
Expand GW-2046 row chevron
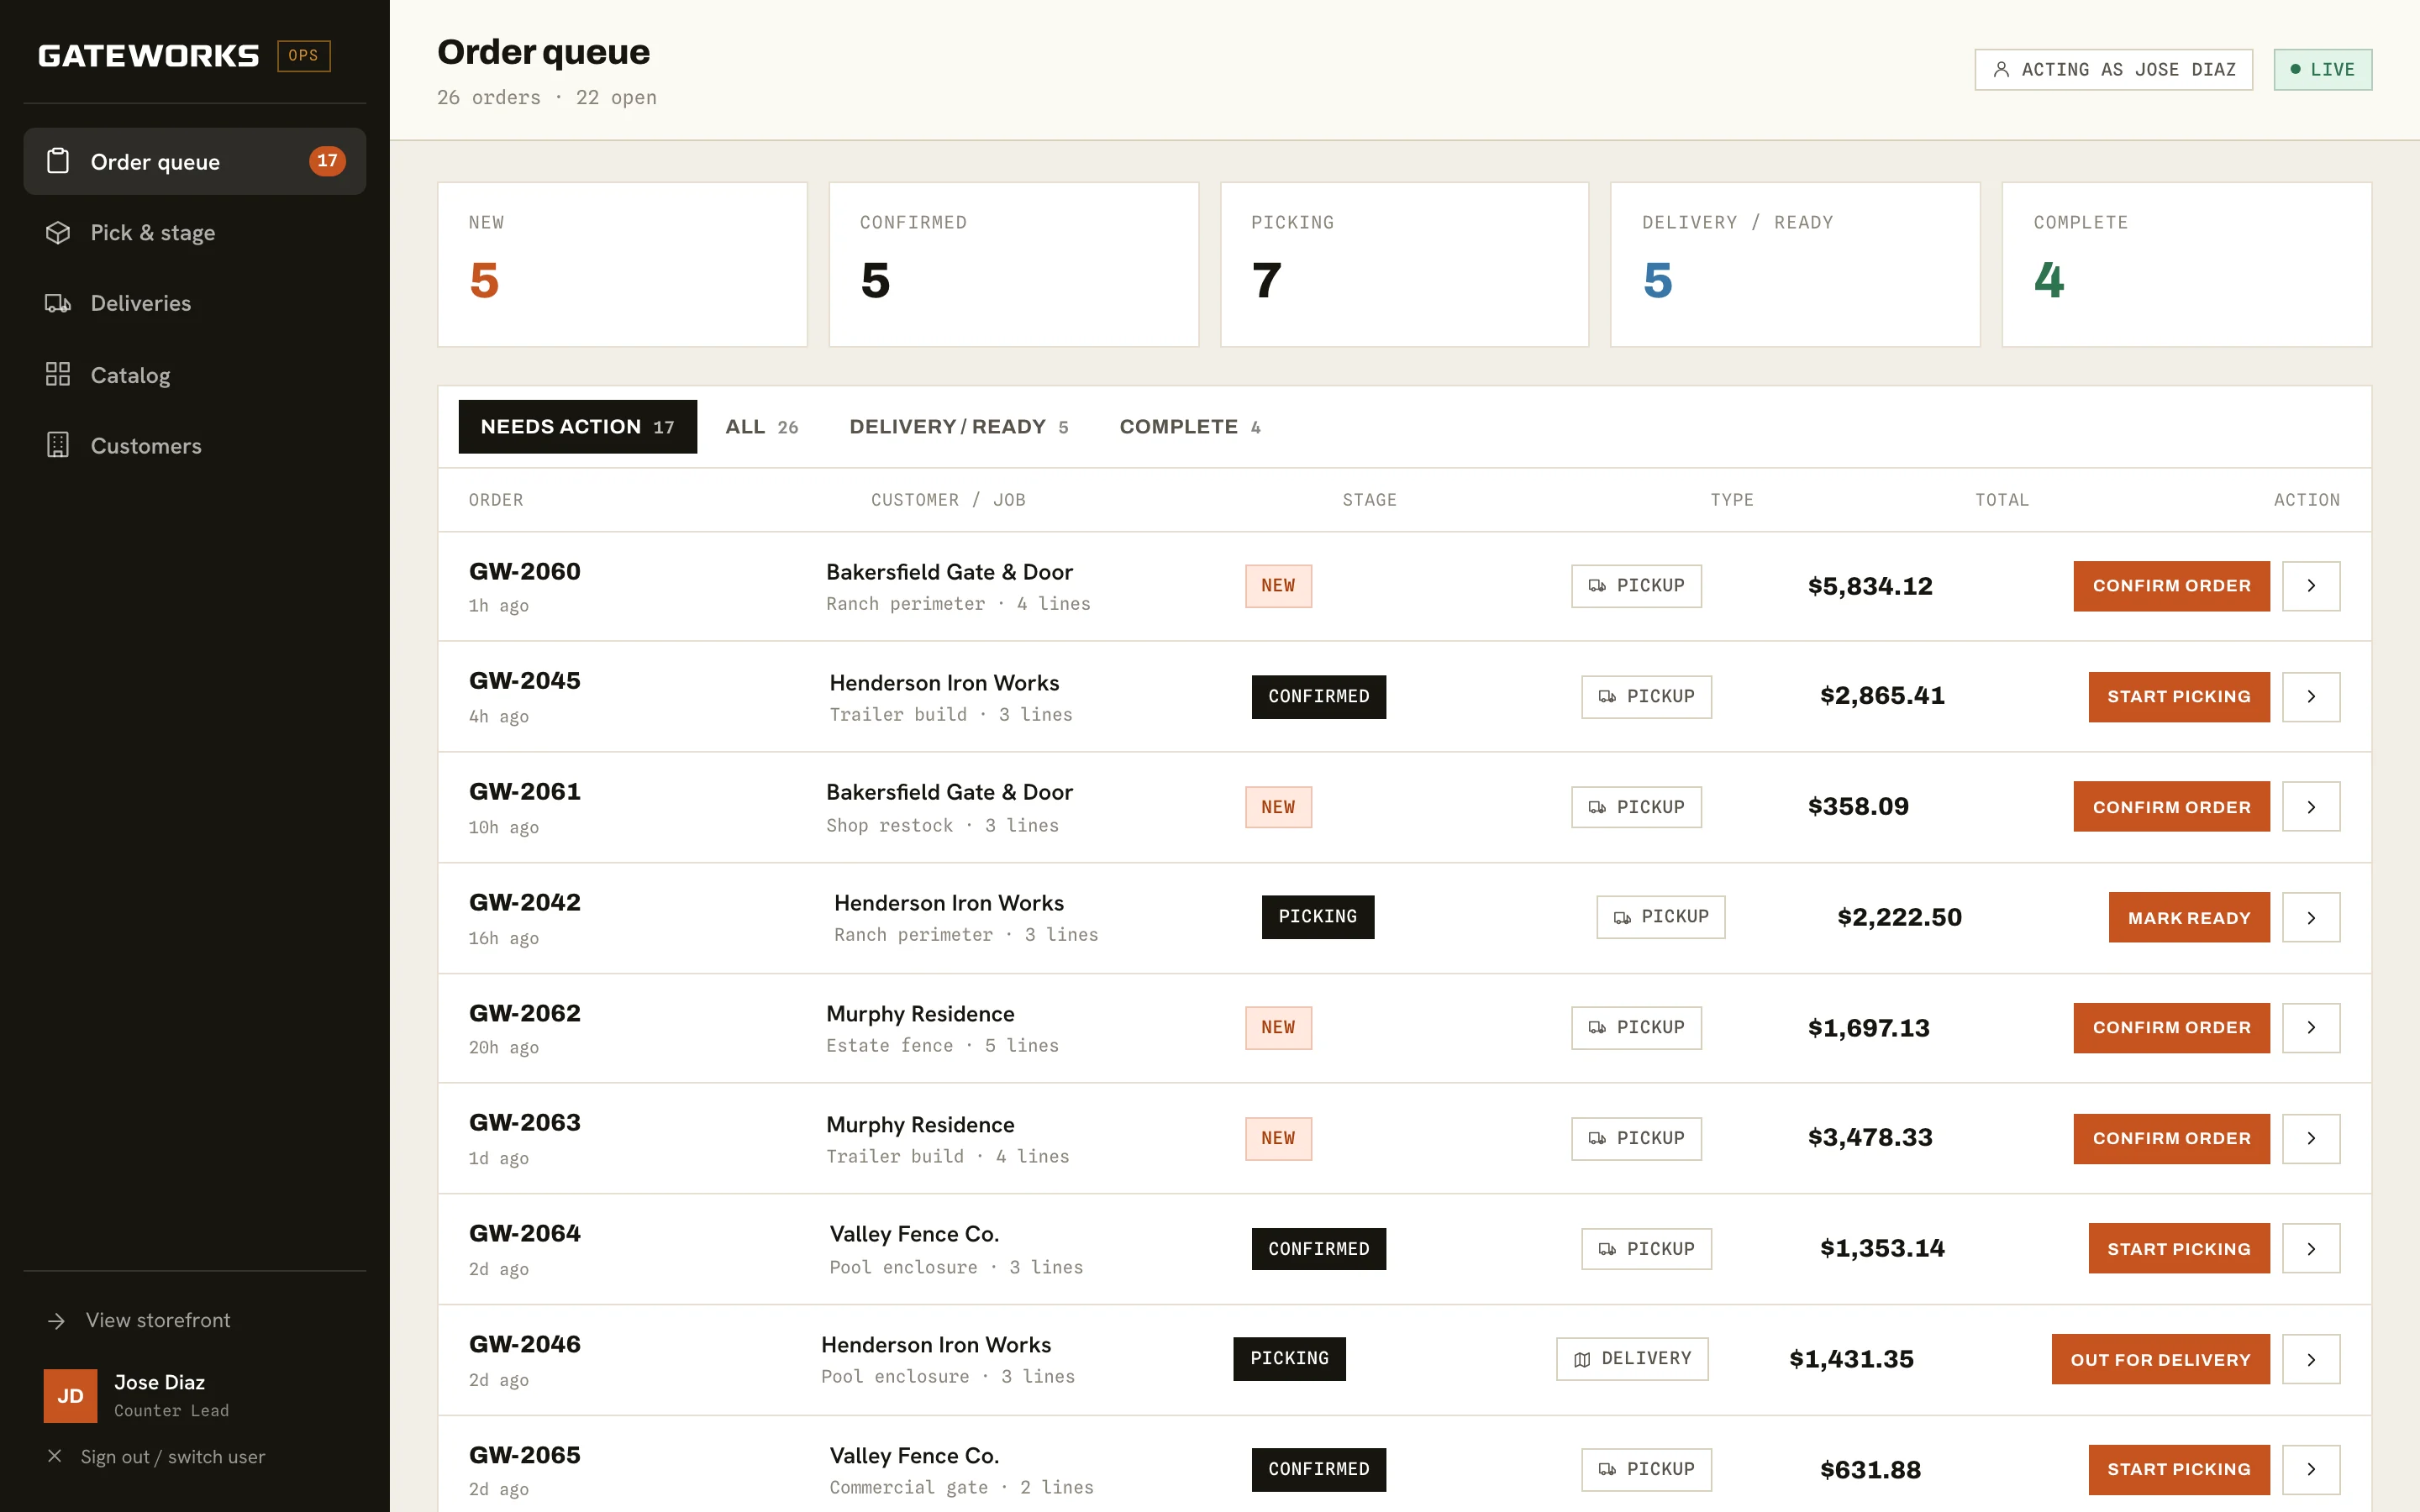point(2311,1359)
